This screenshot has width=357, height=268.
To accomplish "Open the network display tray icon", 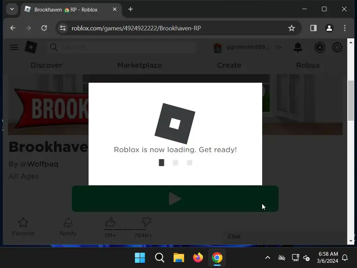I will click(296, 258).
